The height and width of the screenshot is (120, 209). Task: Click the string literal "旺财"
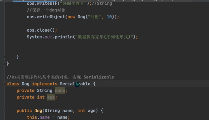tap(95, 17)
